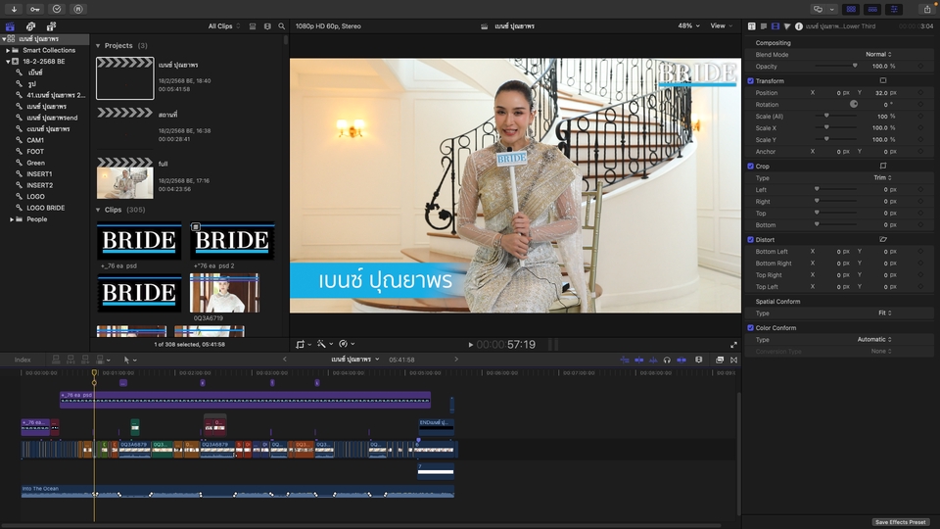The image size is (940, 529).
Task: Click the Rotation dial control
Action: 853,105
